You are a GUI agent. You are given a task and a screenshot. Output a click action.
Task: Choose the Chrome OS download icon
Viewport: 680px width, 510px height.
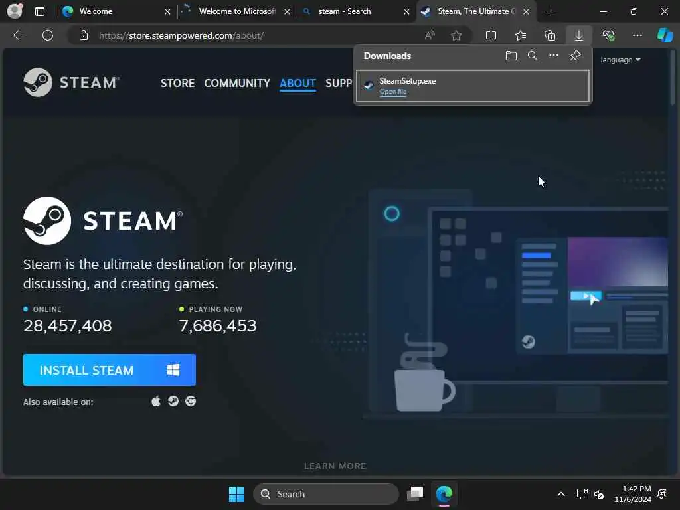(191, 402)
